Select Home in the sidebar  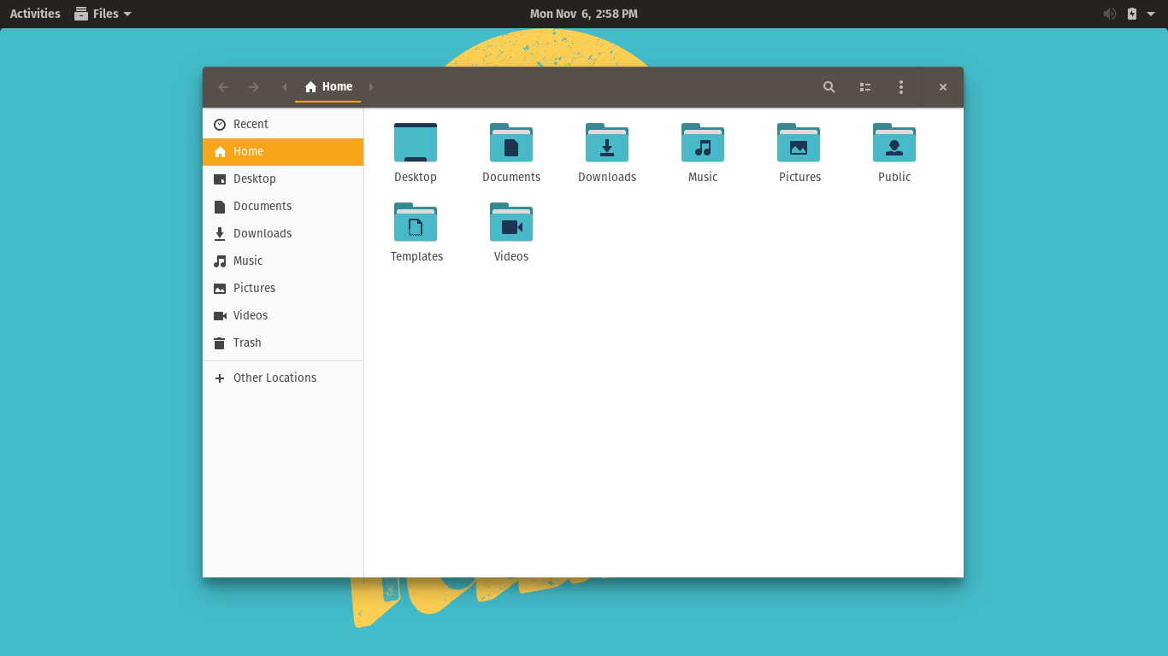283,151
